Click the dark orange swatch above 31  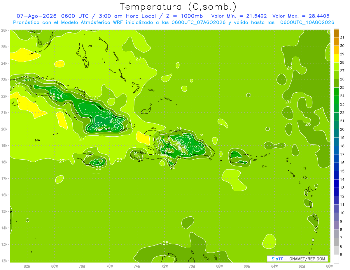(x=337, y=33)
